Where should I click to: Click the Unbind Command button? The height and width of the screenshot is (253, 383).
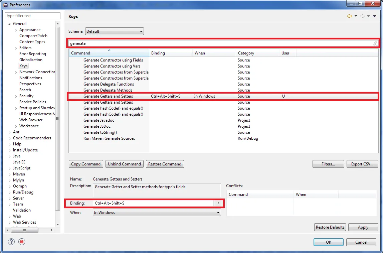[x=124, y=164]
